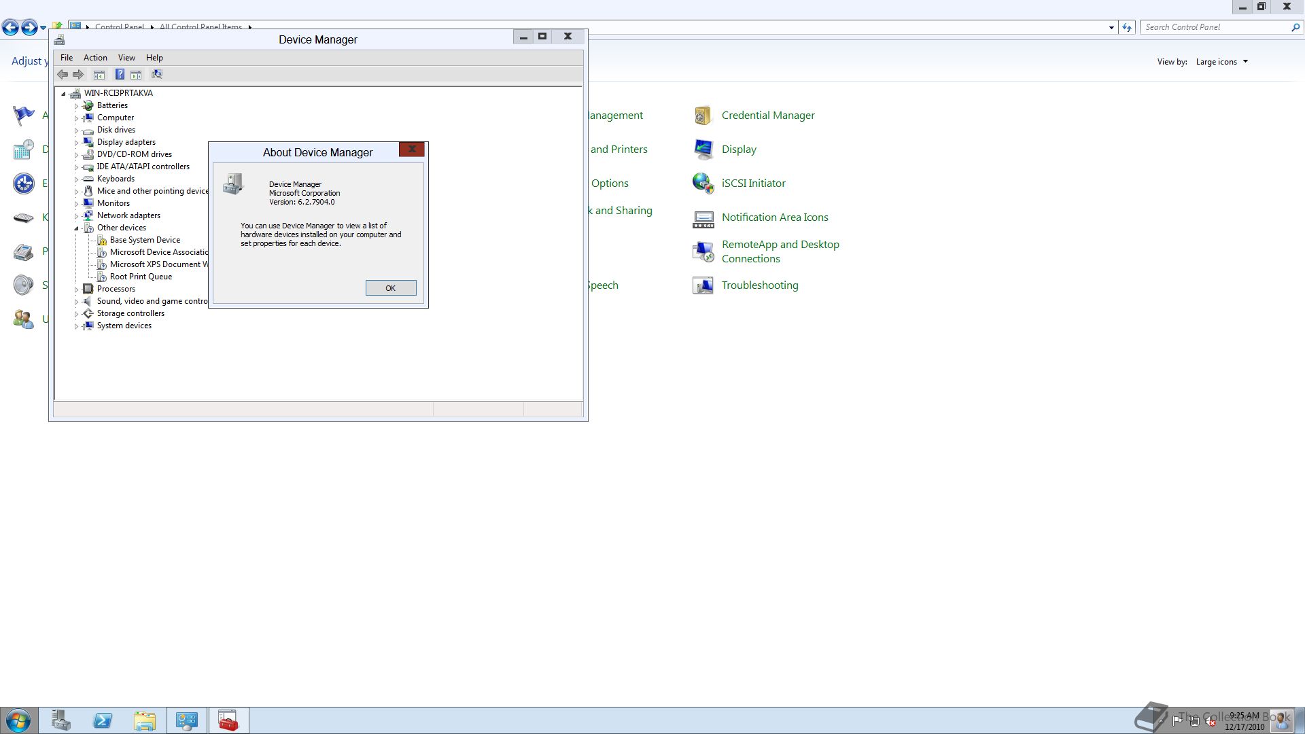This screenshot has width=1305, height=734.
Task: Select the Batteries category icon
Action: 88,105
